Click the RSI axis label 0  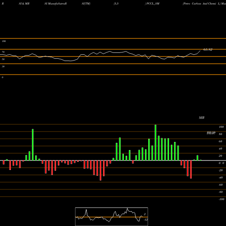[x=2, y=77]
